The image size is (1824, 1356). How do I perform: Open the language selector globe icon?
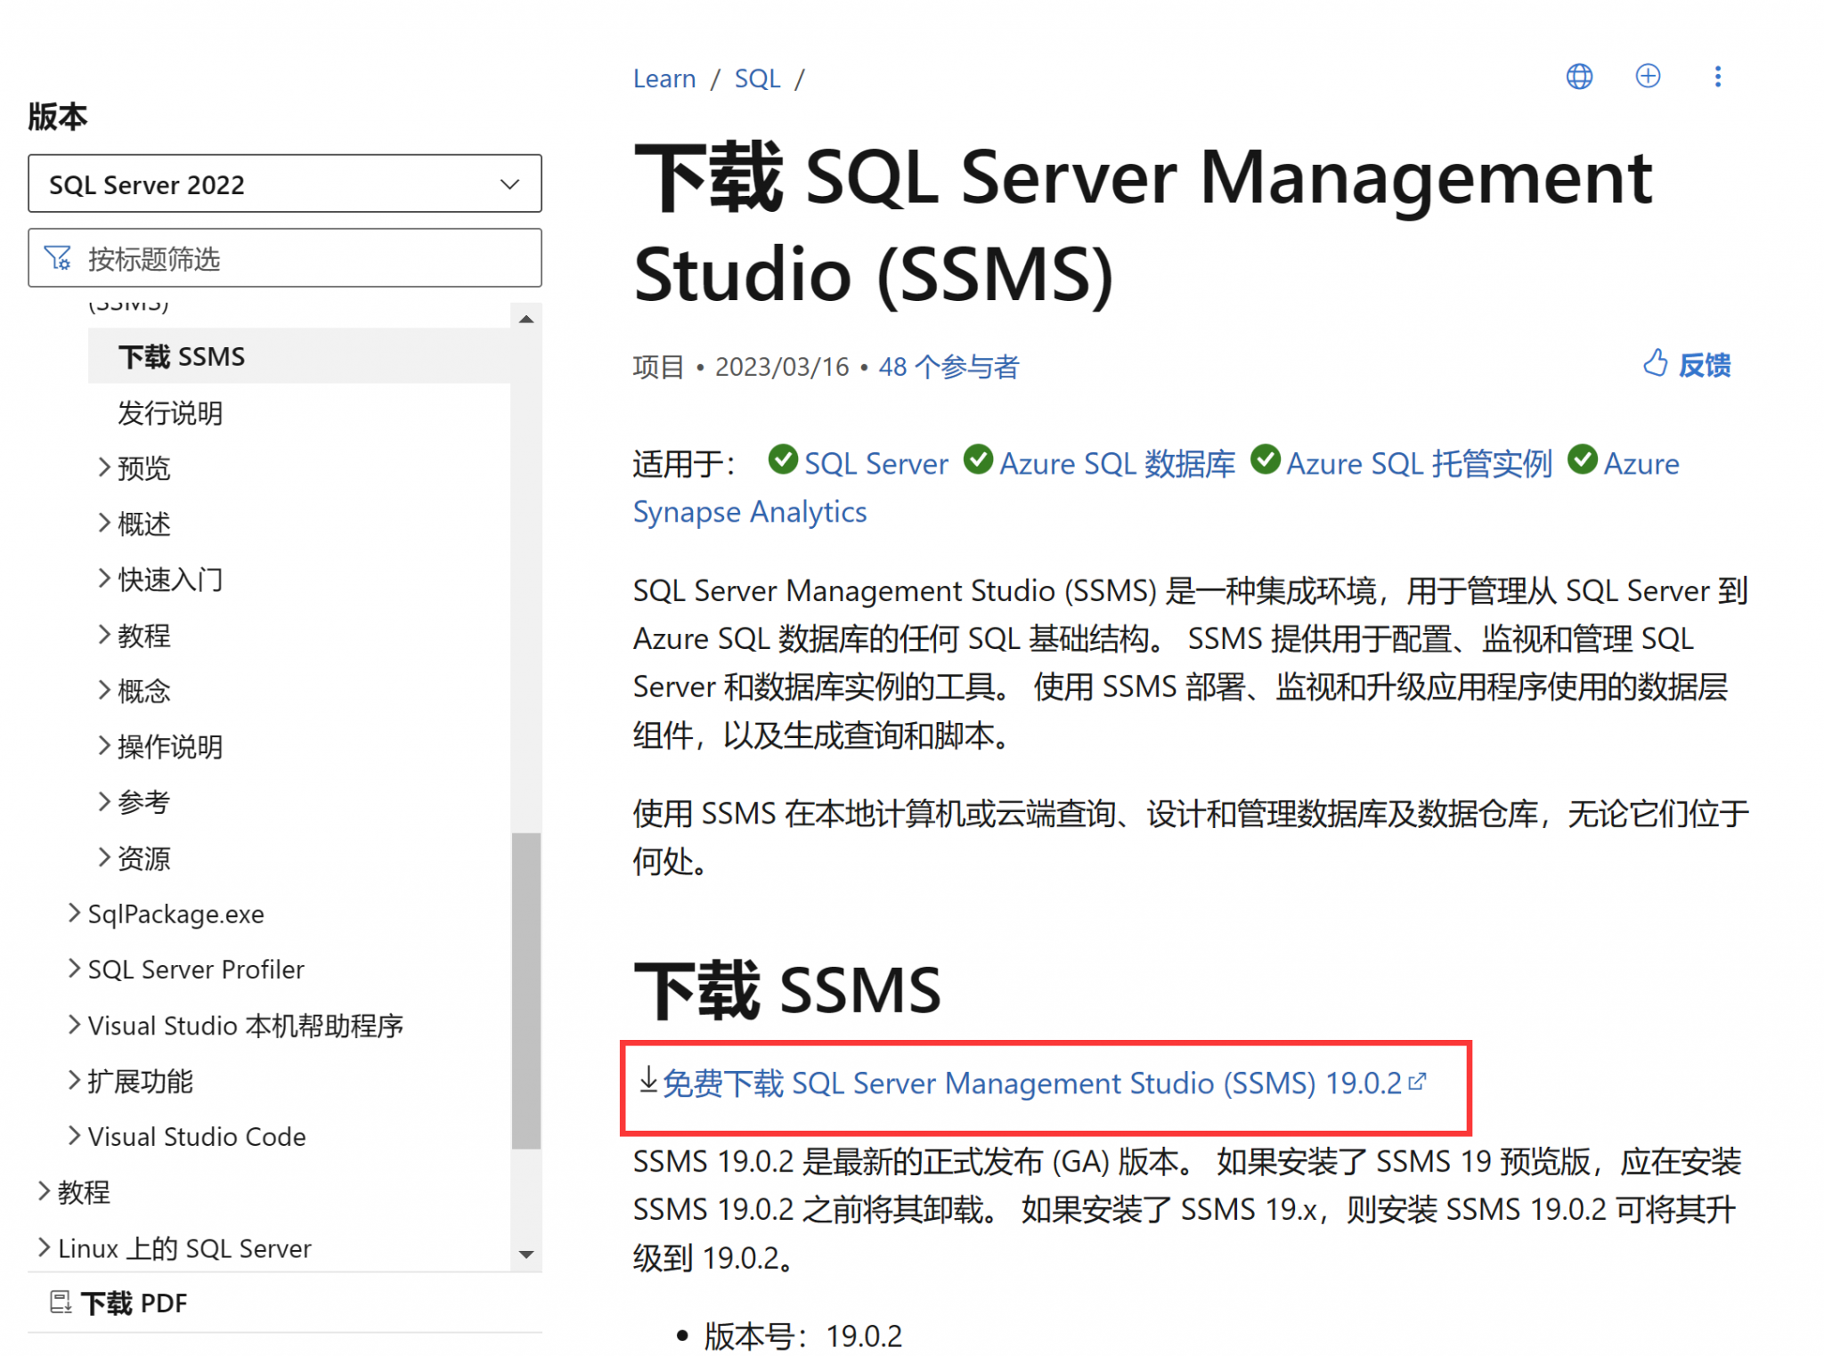pyautogui.click(x=1579, y=77)
